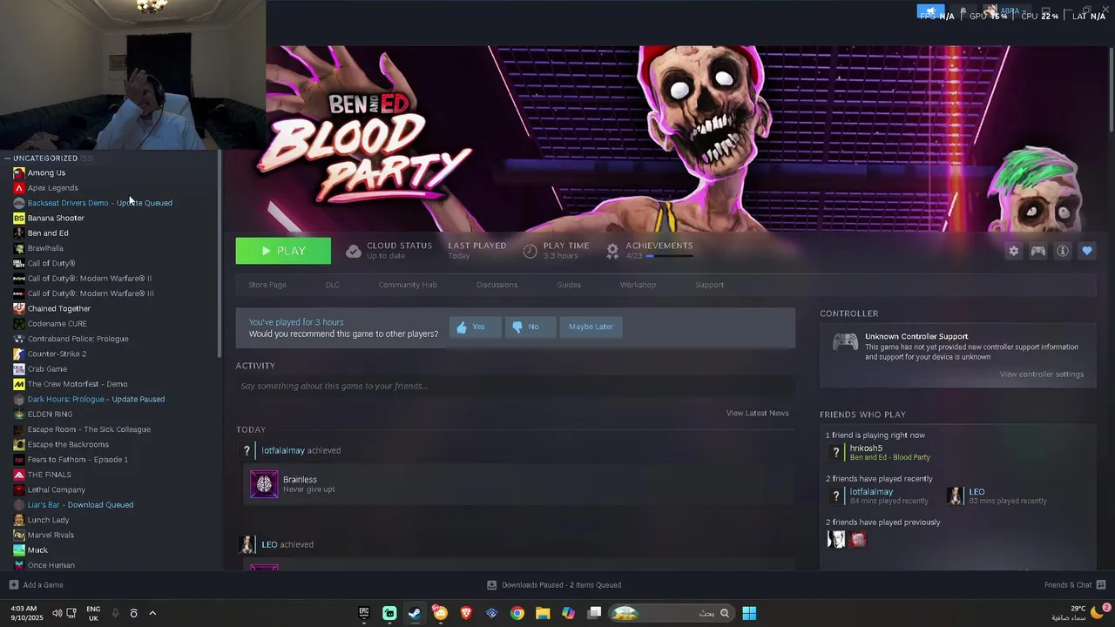Open the Community Hub tab

[408, 285]
